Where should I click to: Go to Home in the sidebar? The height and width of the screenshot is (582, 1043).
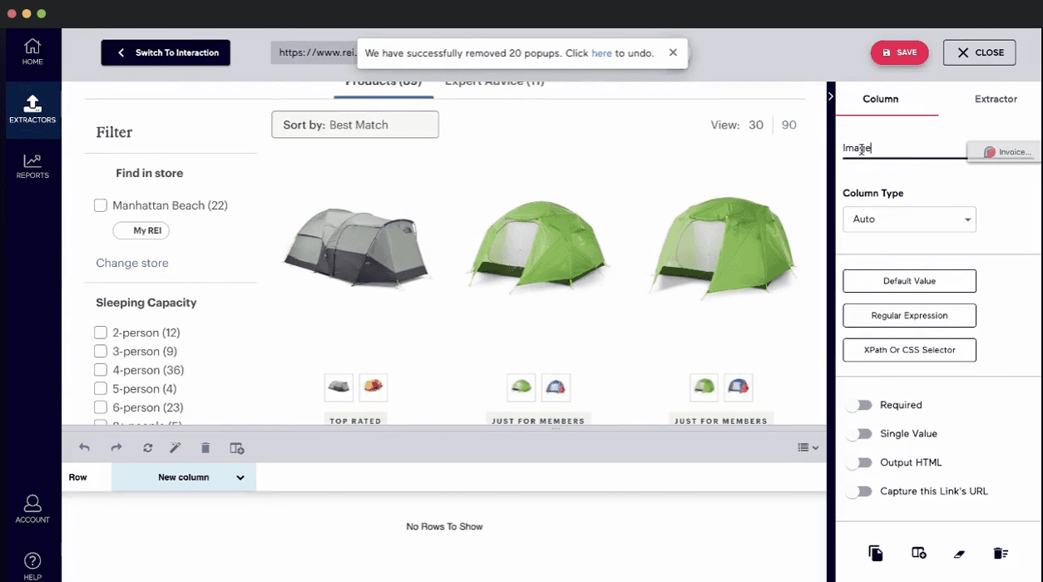click(32, 52)
